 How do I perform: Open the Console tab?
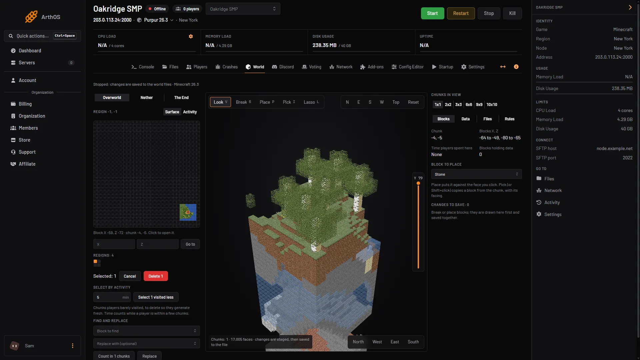click(143, 67)
